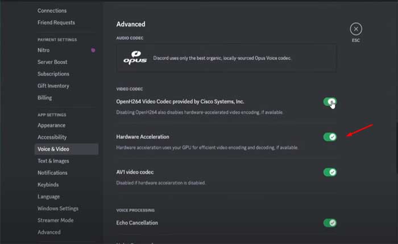Turn off AV1 video codec switch

[330, 172]
